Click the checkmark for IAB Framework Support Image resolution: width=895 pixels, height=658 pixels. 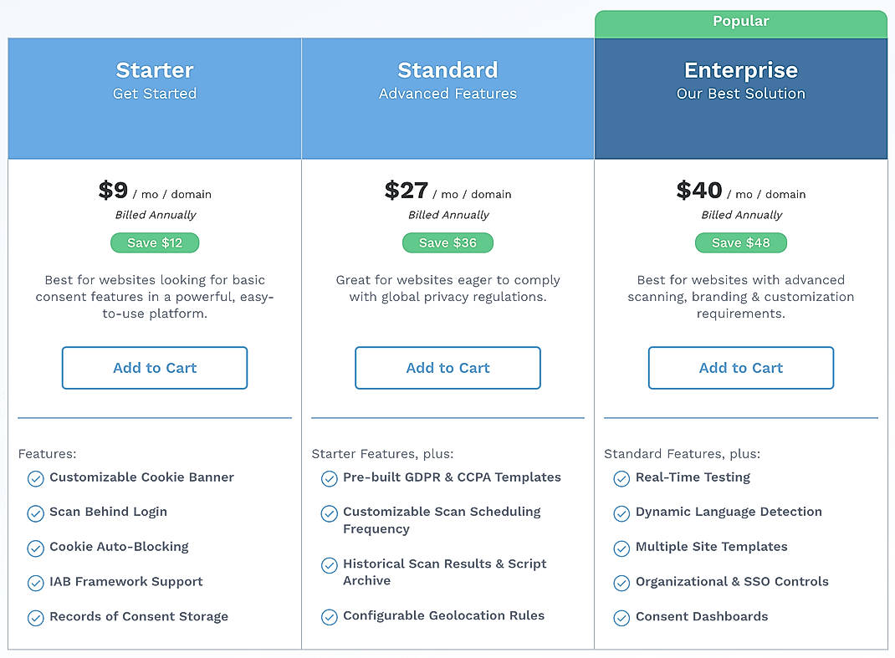click(x=35, y=583)
